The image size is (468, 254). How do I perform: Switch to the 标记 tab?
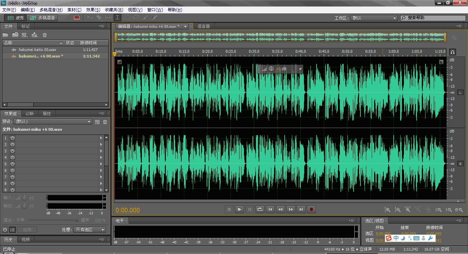click(x=25, y=26)
